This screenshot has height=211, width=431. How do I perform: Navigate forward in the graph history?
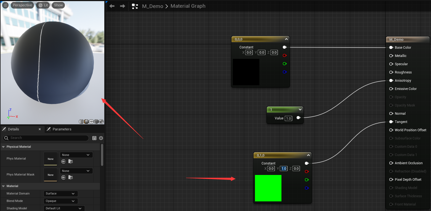(123, 6)
